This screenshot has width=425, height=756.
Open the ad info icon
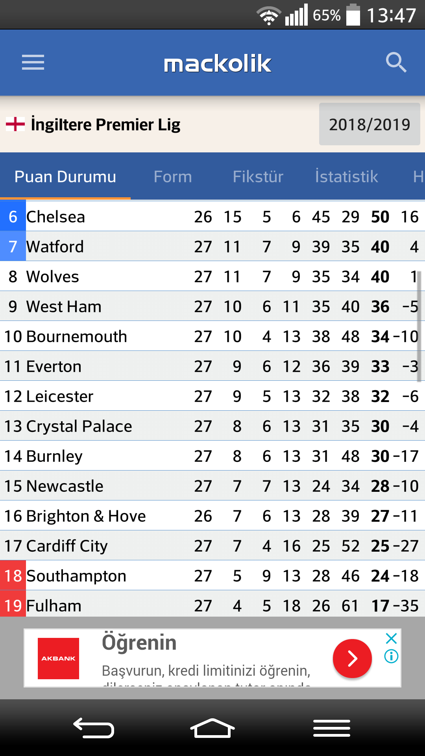(391, 656)
